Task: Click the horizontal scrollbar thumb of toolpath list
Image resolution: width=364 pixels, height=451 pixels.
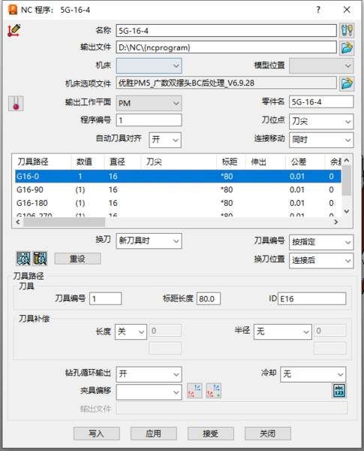Action: pyautogui.click(x=64, y=222)
